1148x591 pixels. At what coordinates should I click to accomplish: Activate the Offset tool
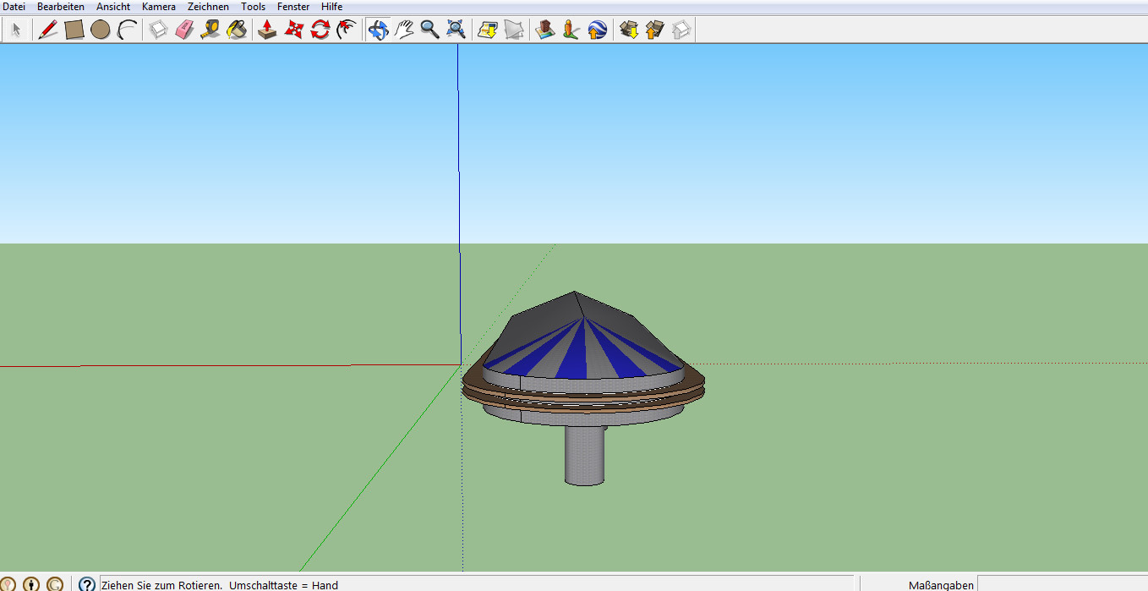(346, 30)
